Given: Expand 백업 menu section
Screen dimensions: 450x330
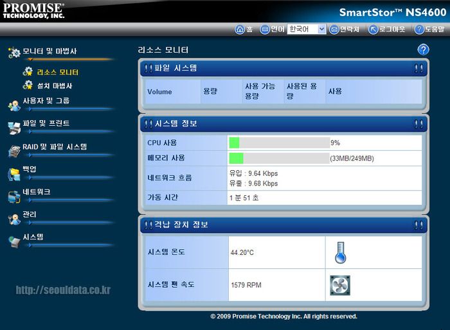Looking at the screenshot, I should point(30,169).
